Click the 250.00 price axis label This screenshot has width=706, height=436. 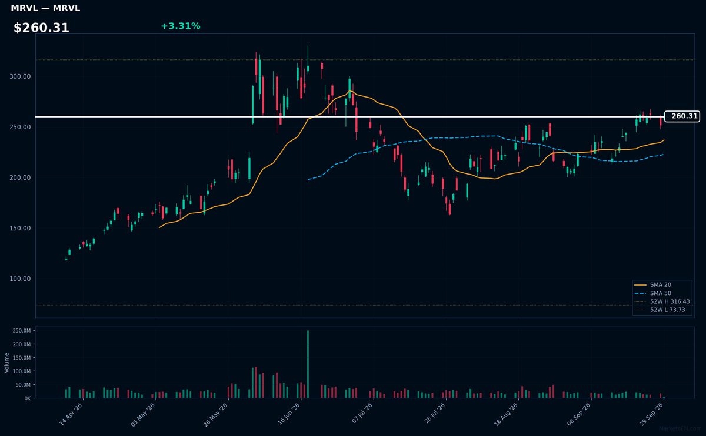tap(20, 127)
